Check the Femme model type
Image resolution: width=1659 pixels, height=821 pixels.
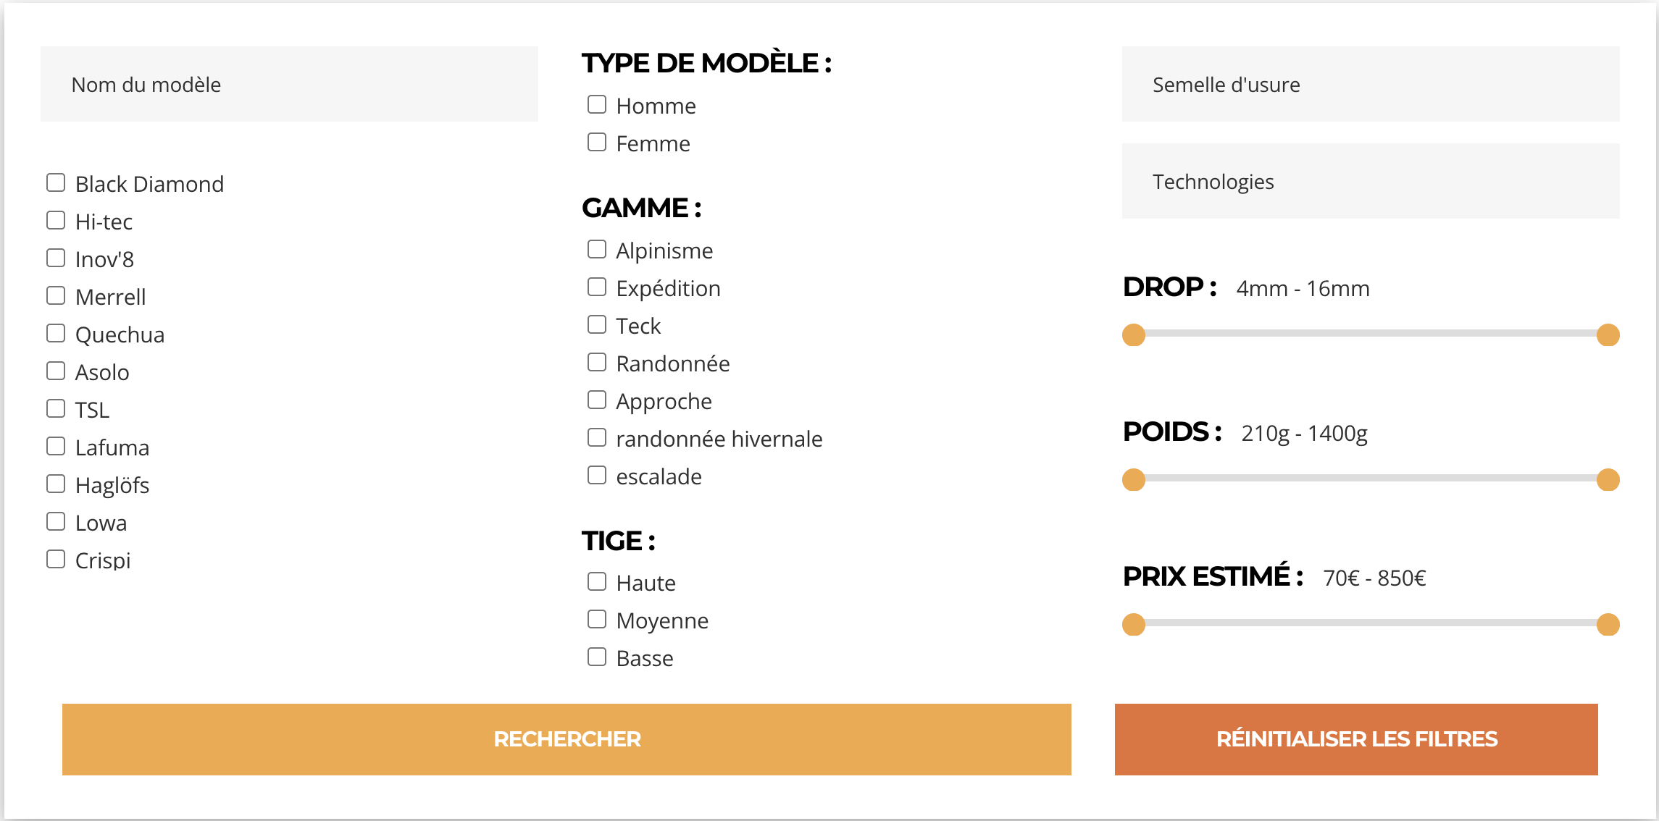click(x=597, y=143)
